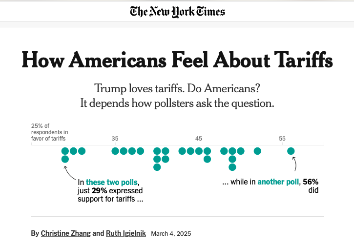Viewport: 354px width, 245px height.
Task: Select the dot directly under the 45 label
Action: [x=199, y=151]
